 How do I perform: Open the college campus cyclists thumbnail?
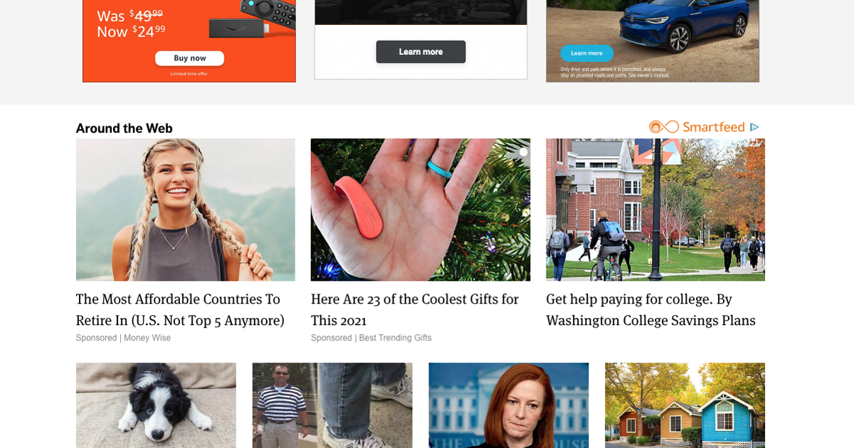(655, 210)
